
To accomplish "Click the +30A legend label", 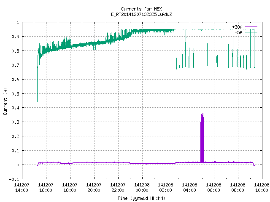I will 237,27.
